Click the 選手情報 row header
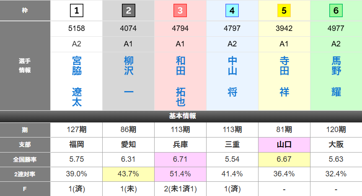Screen dimensions: 362x196 tap(25, 66)
